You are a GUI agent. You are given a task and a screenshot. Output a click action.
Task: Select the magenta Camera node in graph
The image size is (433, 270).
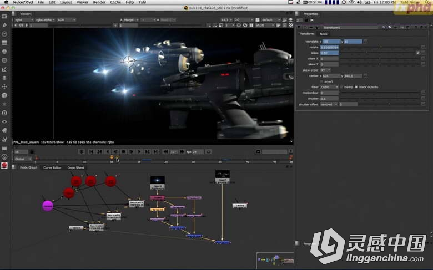(x=48, y=206)
